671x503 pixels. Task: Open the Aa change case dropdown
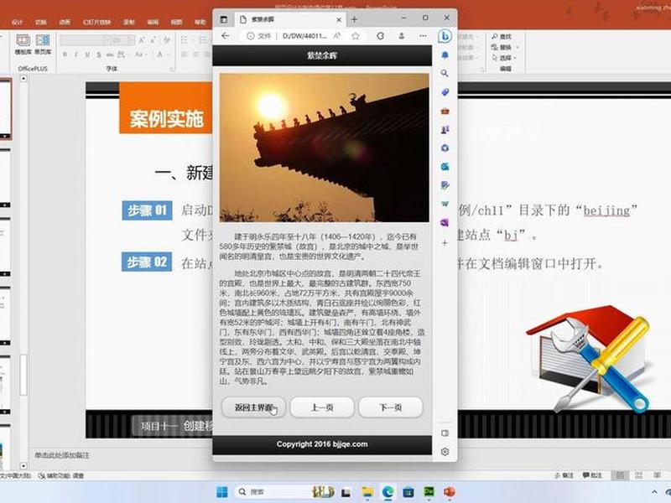pyautogui.click(x=139, y=54)
